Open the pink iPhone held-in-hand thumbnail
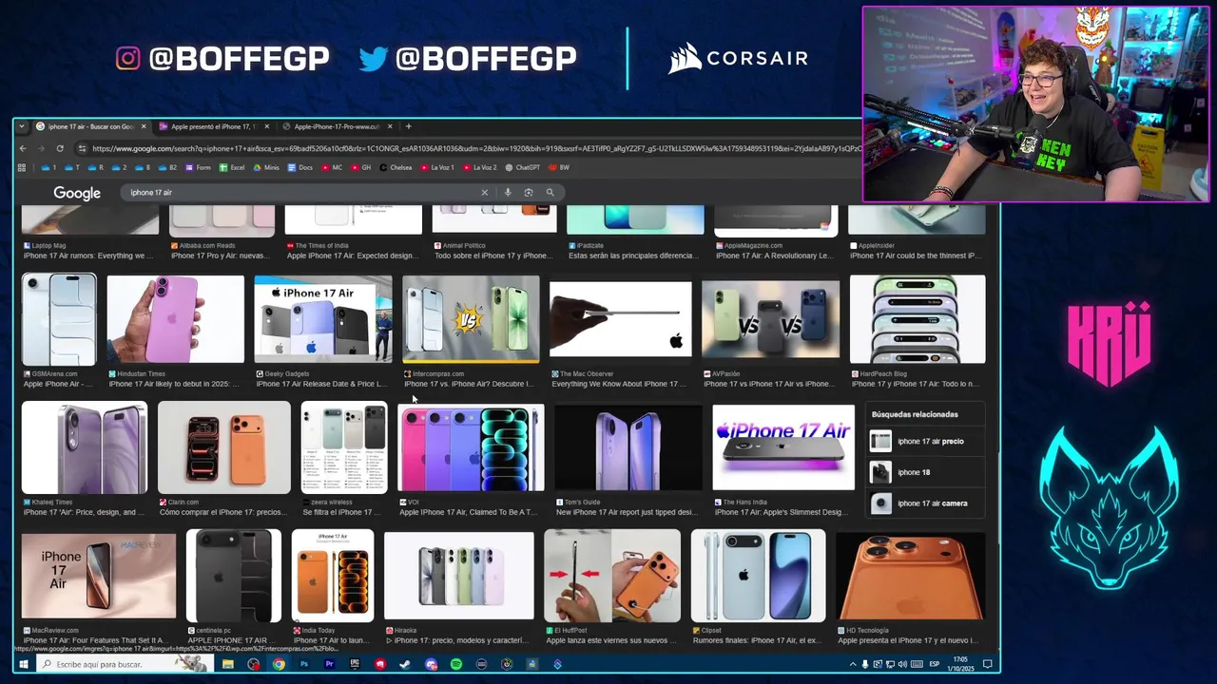1217x684 pixels. (175, 319)
